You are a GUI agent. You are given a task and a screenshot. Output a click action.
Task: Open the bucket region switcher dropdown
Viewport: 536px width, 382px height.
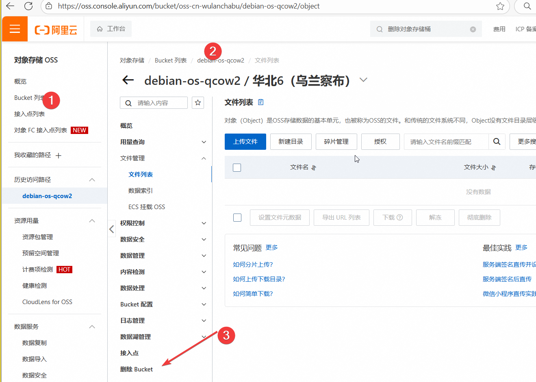[363, 80]
